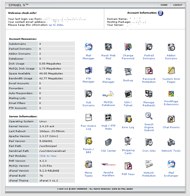Click the 'Network Tools' text link
This screenshot has width=190, height=196.
[x=171, y=151]
